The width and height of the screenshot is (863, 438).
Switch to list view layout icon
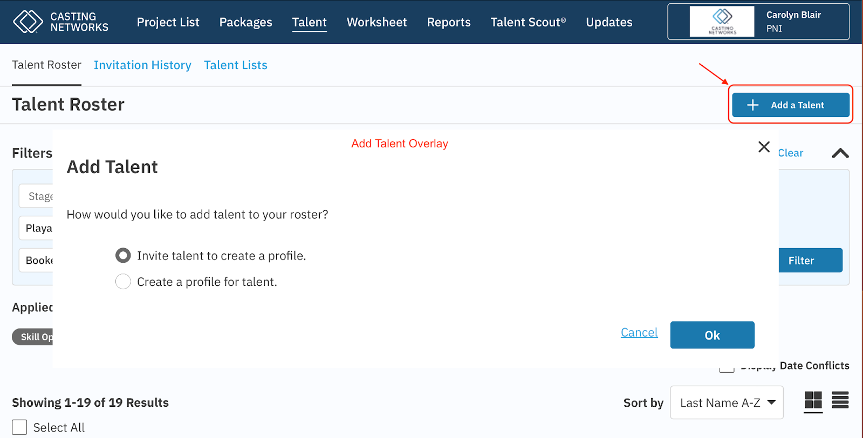click(x=840, y=400)
